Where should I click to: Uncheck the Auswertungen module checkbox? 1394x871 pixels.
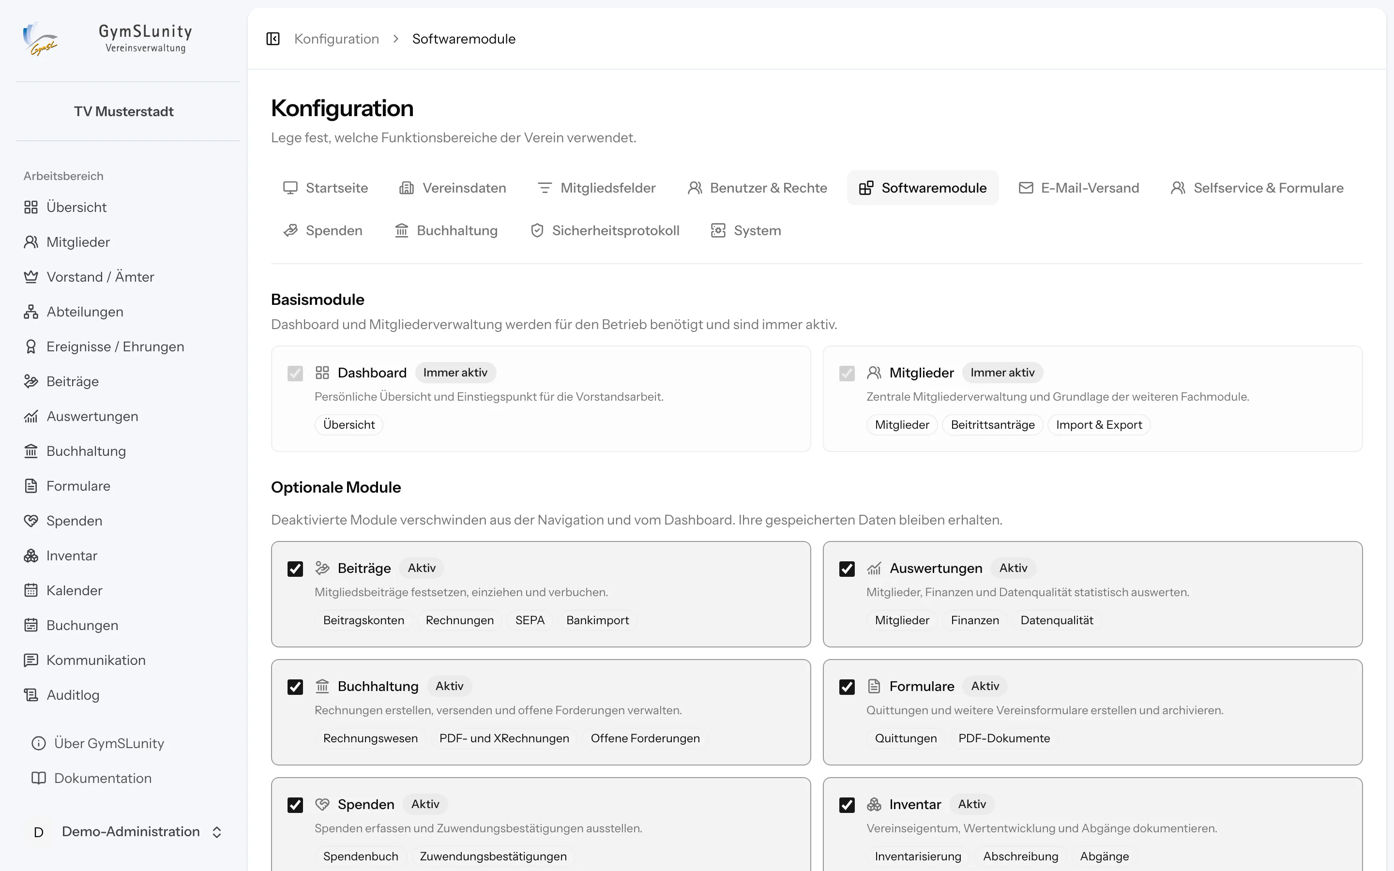pos(847,569)
